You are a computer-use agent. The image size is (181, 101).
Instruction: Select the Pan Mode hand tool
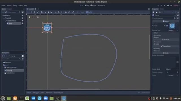pos(48,12)
